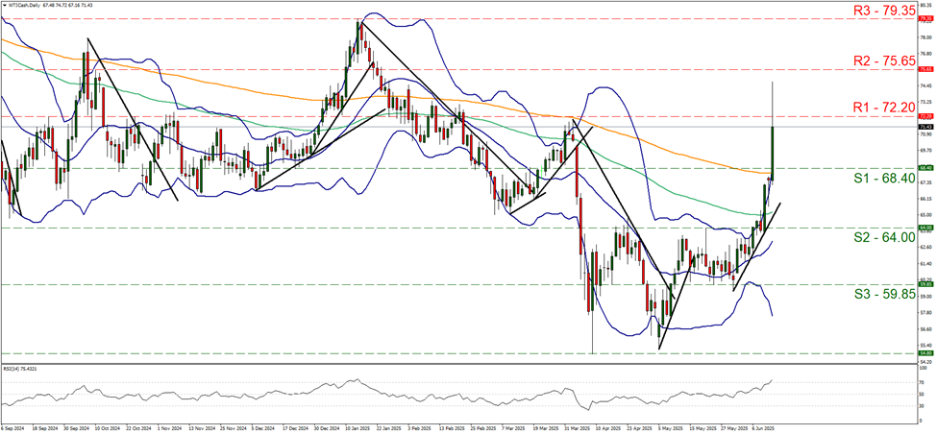Click the green 64.00 price axis tag
This screenshot has width=937, height=434.
pyautogui.click(x=925, y=228)
